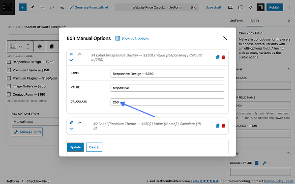Image resolution: width=295 pixels, height=184 pixels.
Task: Click JetForm in the breadcrumb
Action: pyautogui.click(x=12, y=181)
